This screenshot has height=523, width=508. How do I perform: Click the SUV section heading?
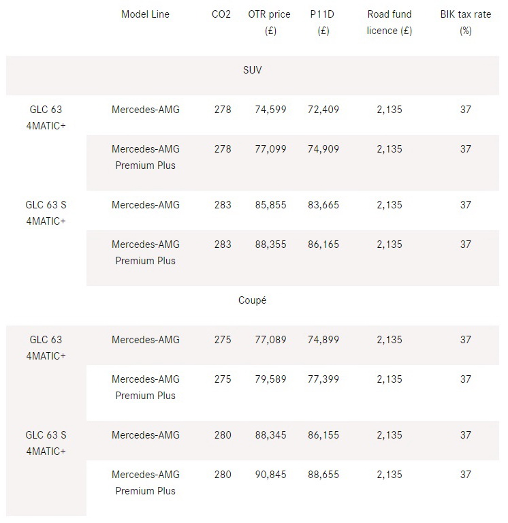click(x=253, y=70)
